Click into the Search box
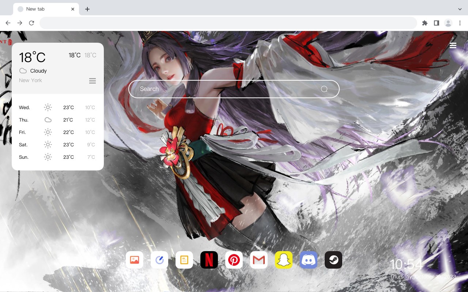The width and height of the screenshot is (468, 292). pyautogui.click(x=234, y=89)
